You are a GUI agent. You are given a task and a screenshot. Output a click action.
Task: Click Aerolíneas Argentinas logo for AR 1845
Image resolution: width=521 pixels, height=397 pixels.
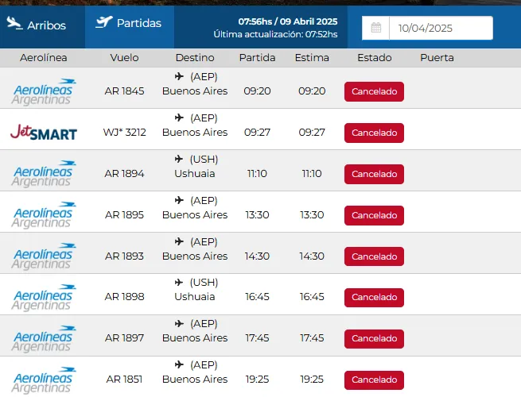45,91
